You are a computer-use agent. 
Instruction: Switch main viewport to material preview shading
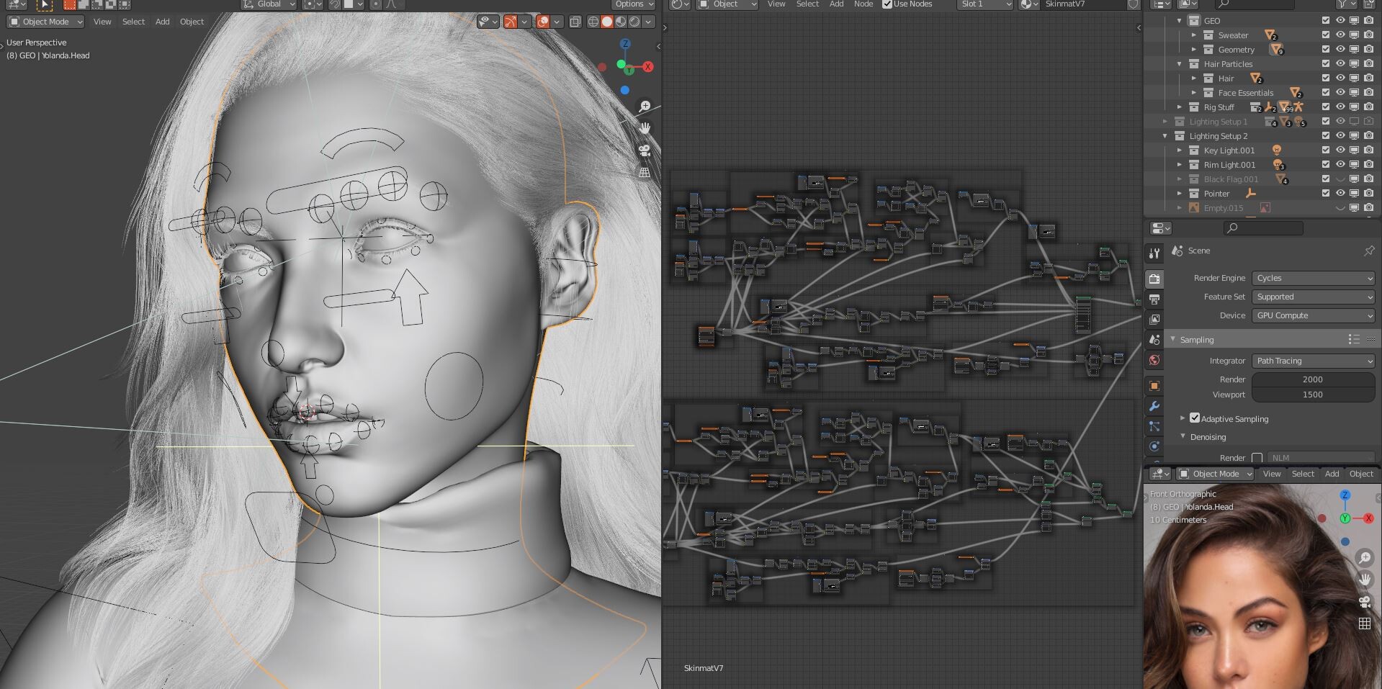tap(621, 22)
